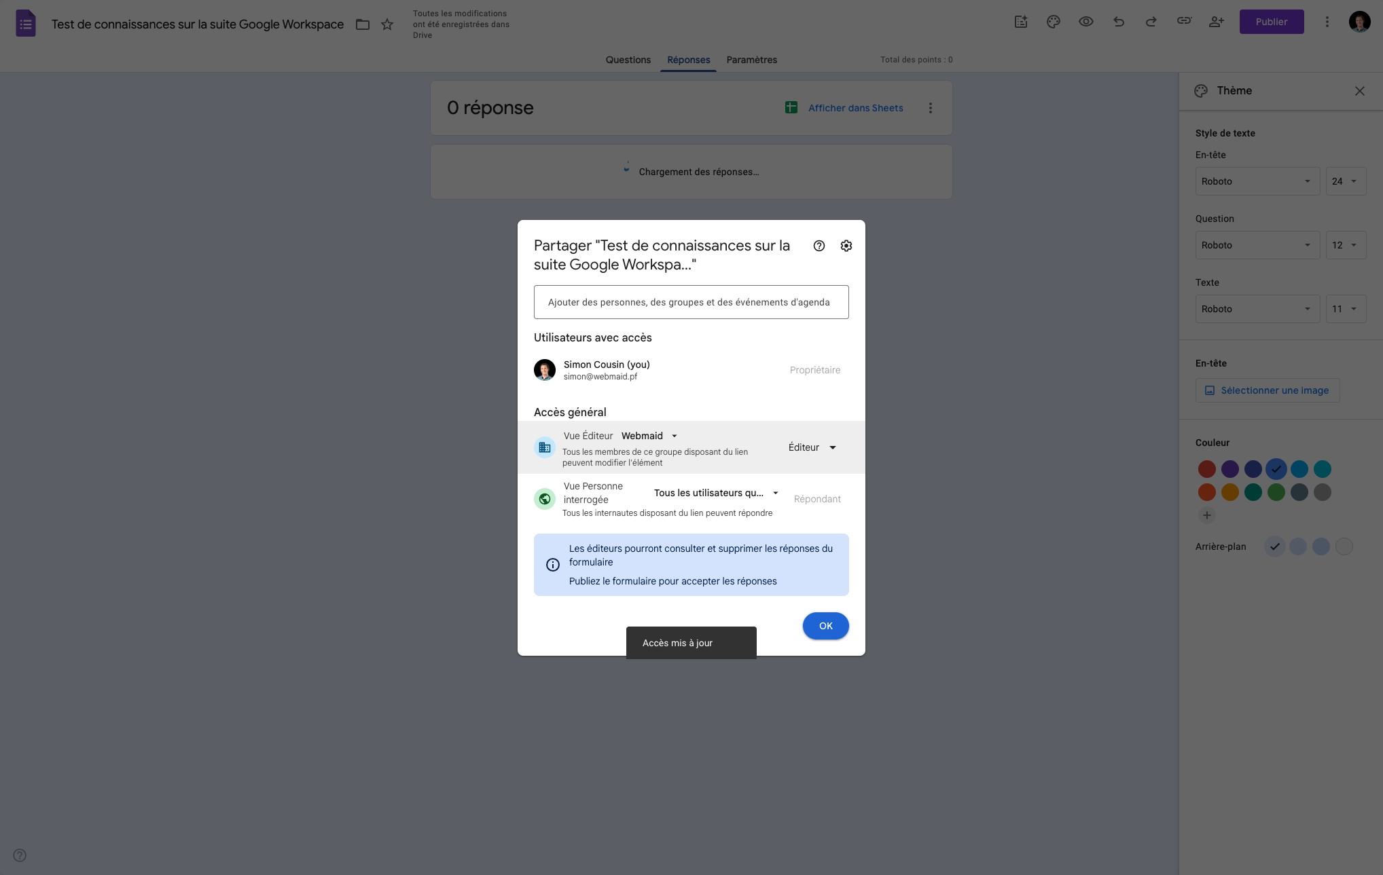Star the form with the star icon
This screenshot has height=875, width=1383.
(x=387, y=24)
